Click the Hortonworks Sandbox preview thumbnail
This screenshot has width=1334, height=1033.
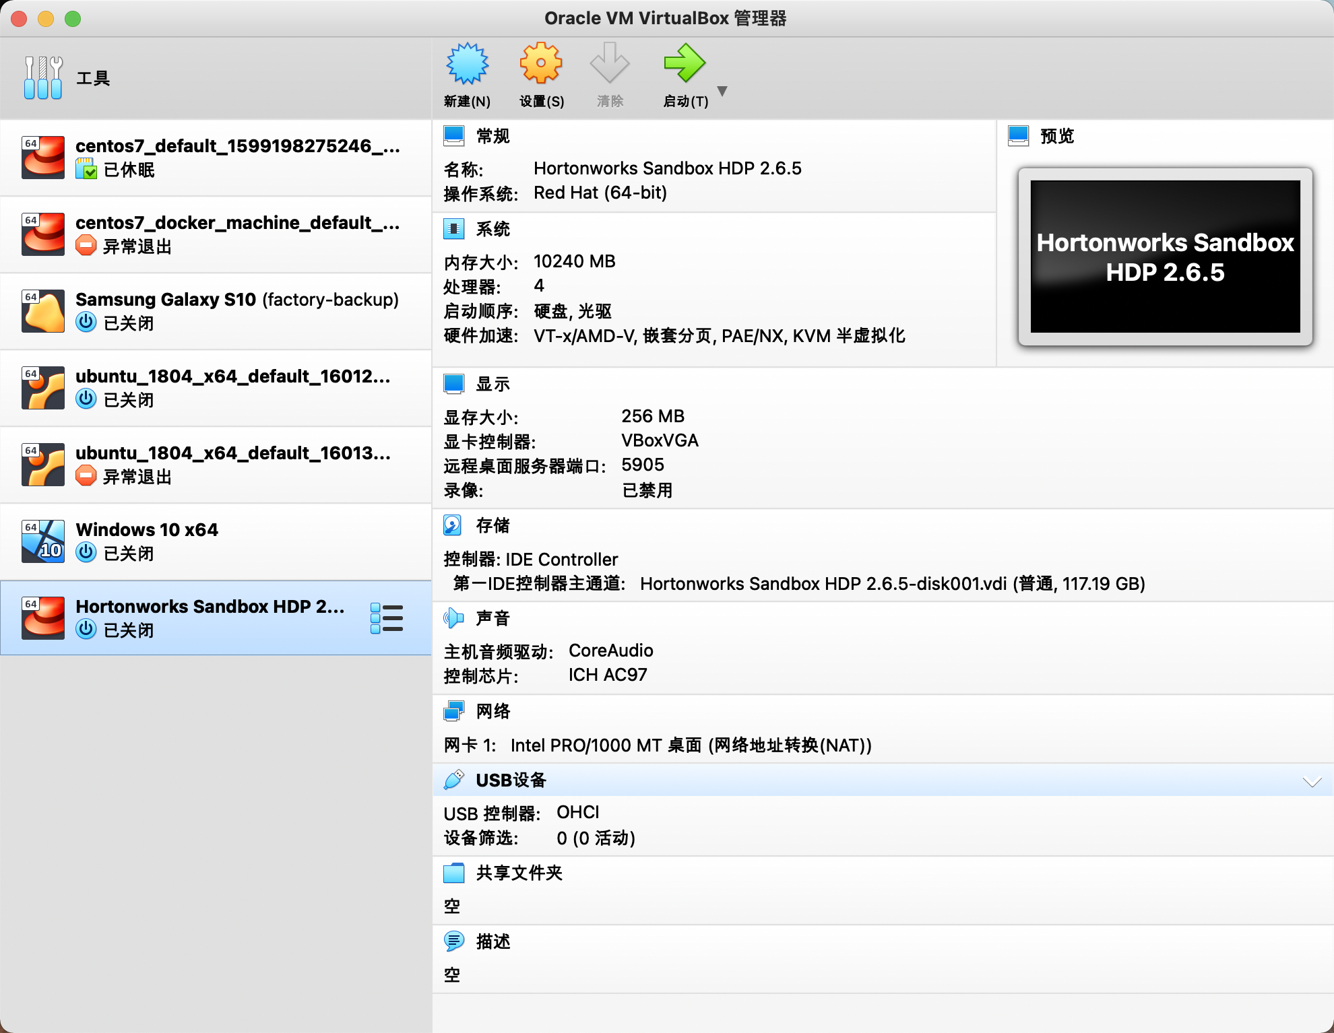tap(1165, 257)
